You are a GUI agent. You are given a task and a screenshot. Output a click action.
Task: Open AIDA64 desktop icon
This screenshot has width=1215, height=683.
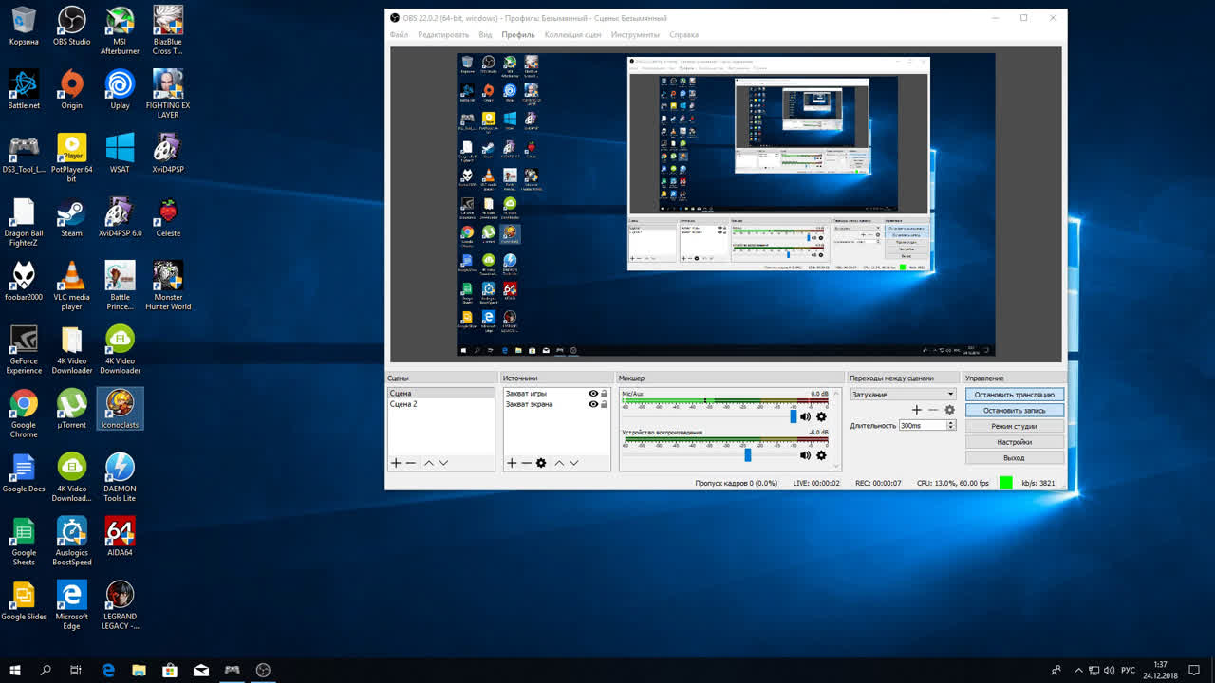(x=120, y=537)
